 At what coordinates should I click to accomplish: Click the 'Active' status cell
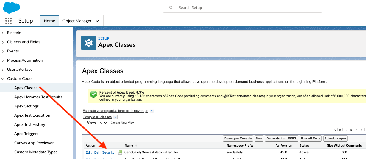click(304, 152)
